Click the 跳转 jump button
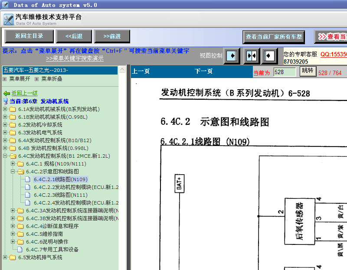This screenshot has height=270, width=347. pos(308,71)
